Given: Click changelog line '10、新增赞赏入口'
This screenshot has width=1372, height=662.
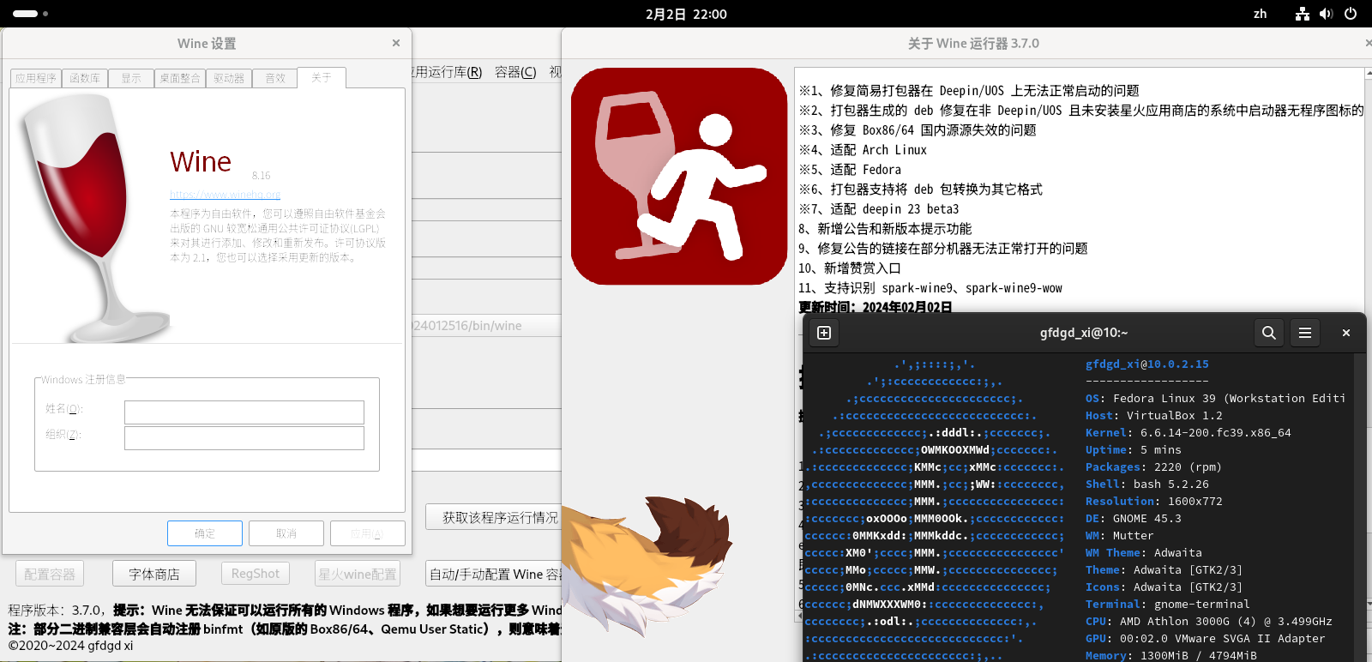Looking at the screenshot, I should 850,268.
